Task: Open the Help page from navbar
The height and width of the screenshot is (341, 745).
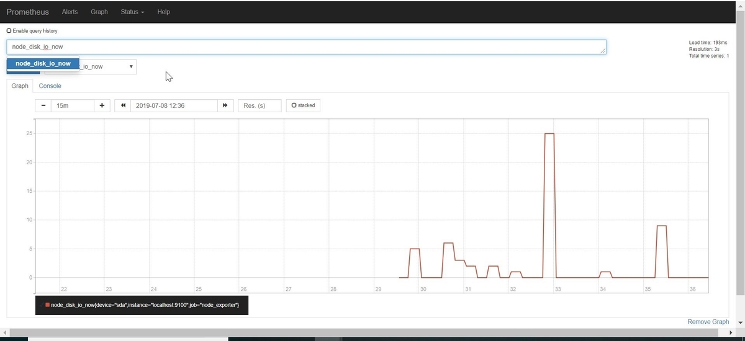Action: [163, 12]
